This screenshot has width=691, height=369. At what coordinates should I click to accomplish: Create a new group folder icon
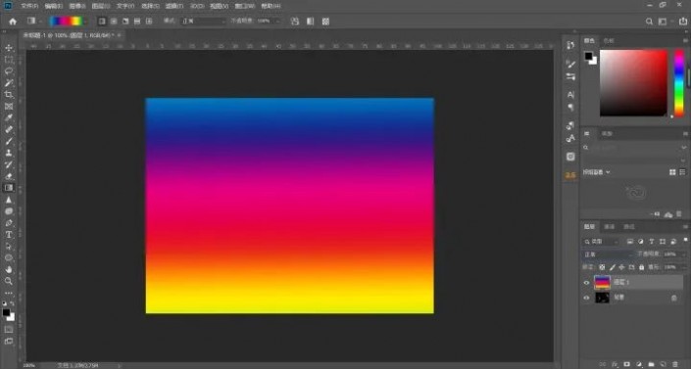point(651,365)
